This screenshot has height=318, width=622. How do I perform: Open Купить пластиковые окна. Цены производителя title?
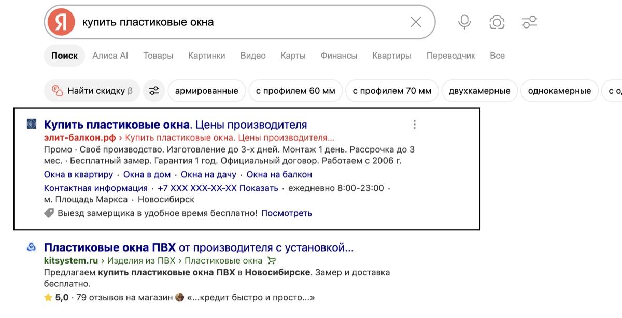click(x=176, y=125)
